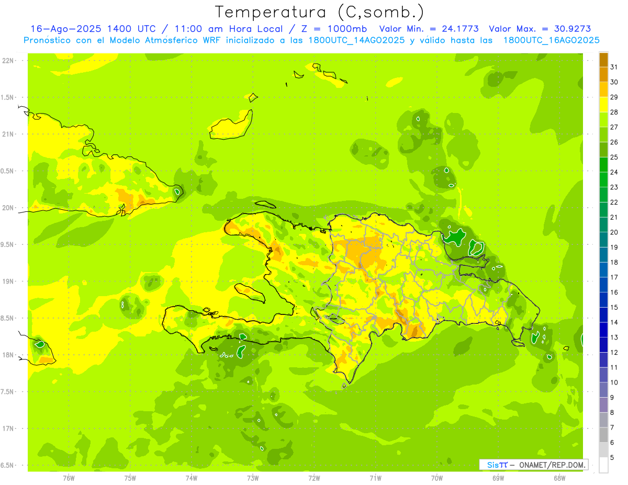Viewport: 628px width, 485px height.
Task: Pick the blue legend band between 15 and 16
Action: coord(603,300)
